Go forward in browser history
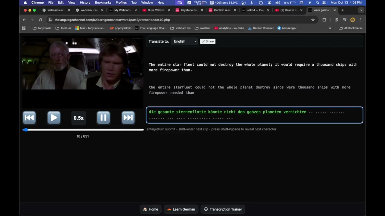 point(32,20)
